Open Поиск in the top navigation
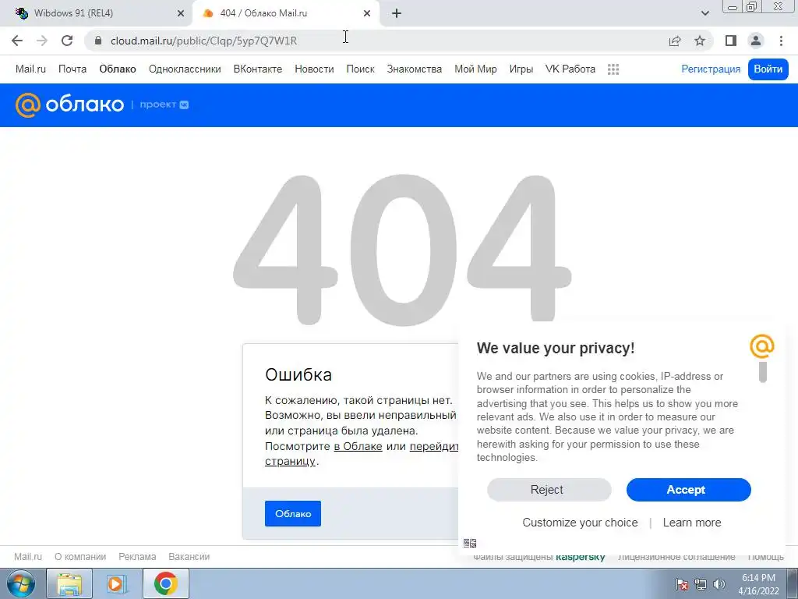798x599 pixels. [x=360, y=69]
